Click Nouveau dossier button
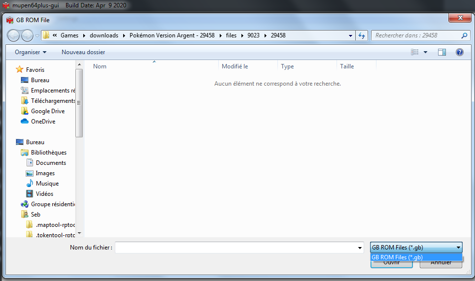Viewport: 475px width, 281px height. click(x=83, y=52)
